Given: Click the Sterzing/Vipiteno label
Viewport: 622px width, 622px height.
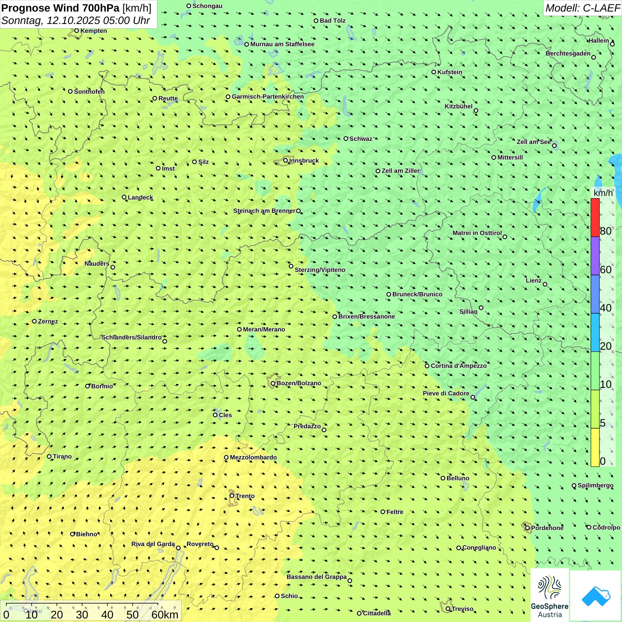Looking at the screenshot, I should click(x=320, y=270).
